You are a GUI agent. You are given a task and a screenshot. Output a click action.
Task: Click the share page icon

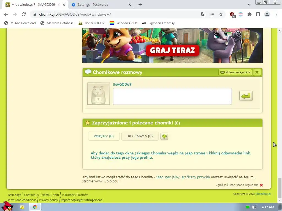tap(212, 14)
